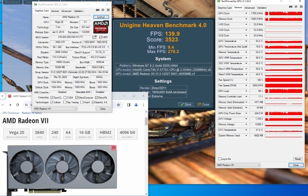
Task: Click the BIOS share/export icon
Action: click(95, 37)
